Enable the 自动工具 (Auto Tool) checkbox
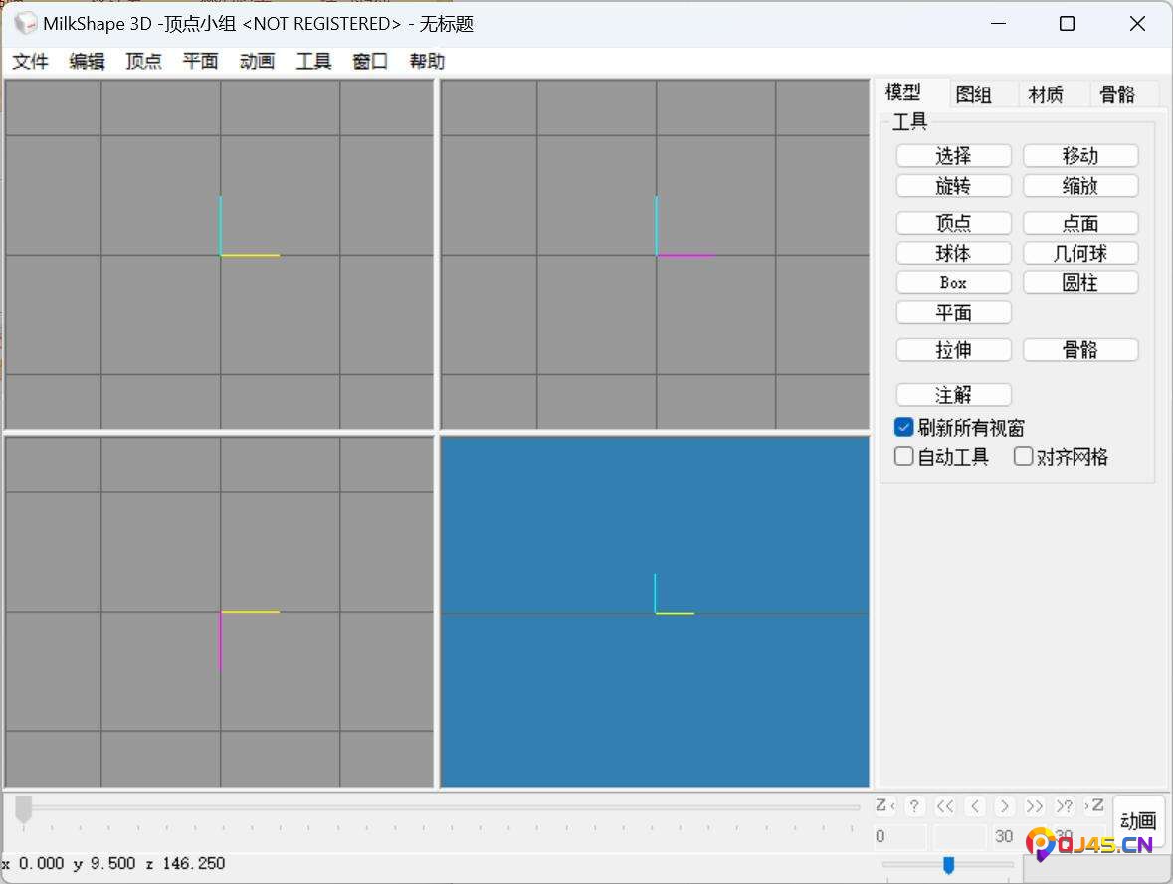Viewport: 1173px width, 884px height. pos(903,456)
